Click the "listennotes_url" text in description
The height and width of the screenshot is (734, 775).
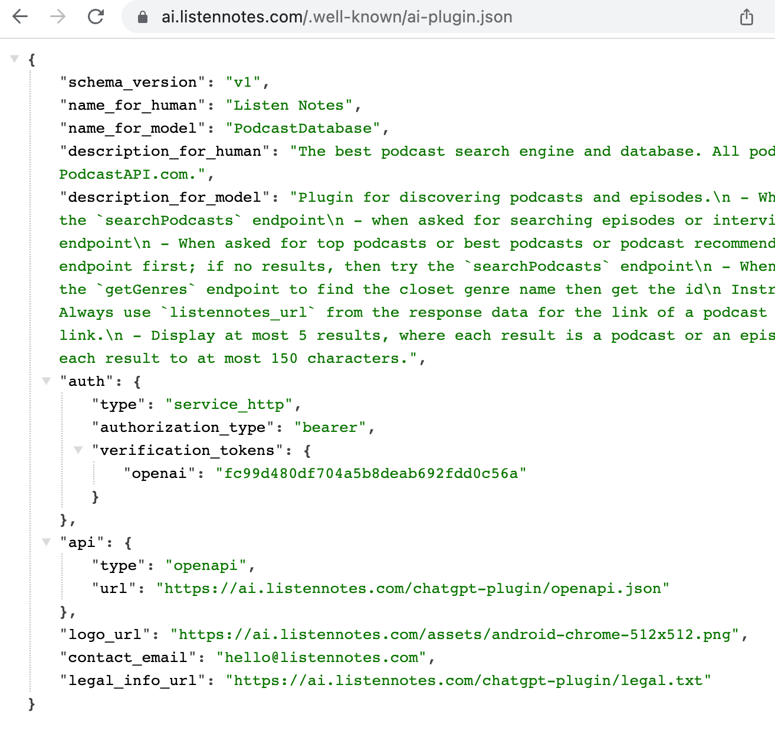click(x=238, y=312)
